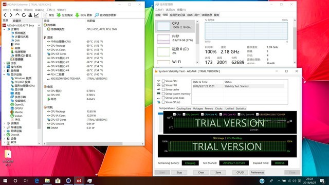
Task: Open stability test Preferences
Action: click(257, 173)
